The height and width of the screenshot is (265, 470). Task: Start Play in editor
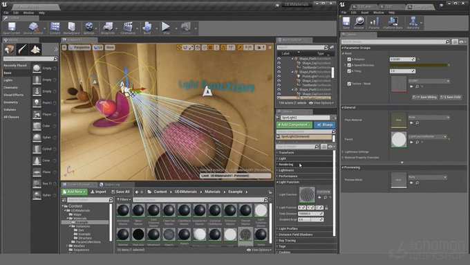166,28
